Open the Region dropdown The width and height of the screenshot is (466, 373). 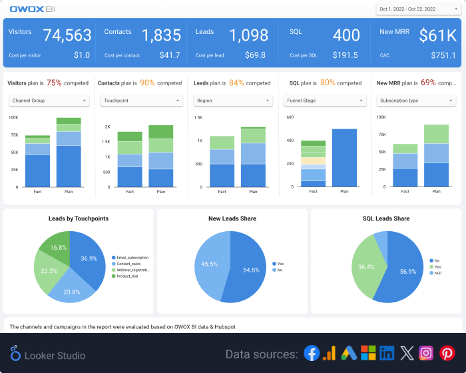pyautogui.click(x=233, y=101)
